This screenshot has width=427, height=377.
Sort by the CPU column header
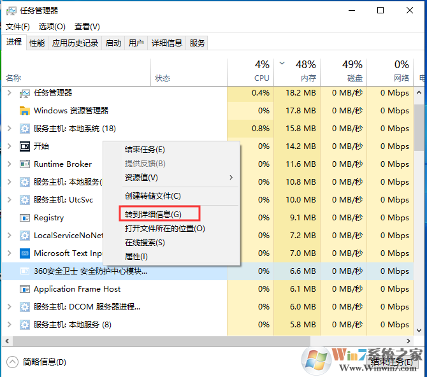click(250, 72)
